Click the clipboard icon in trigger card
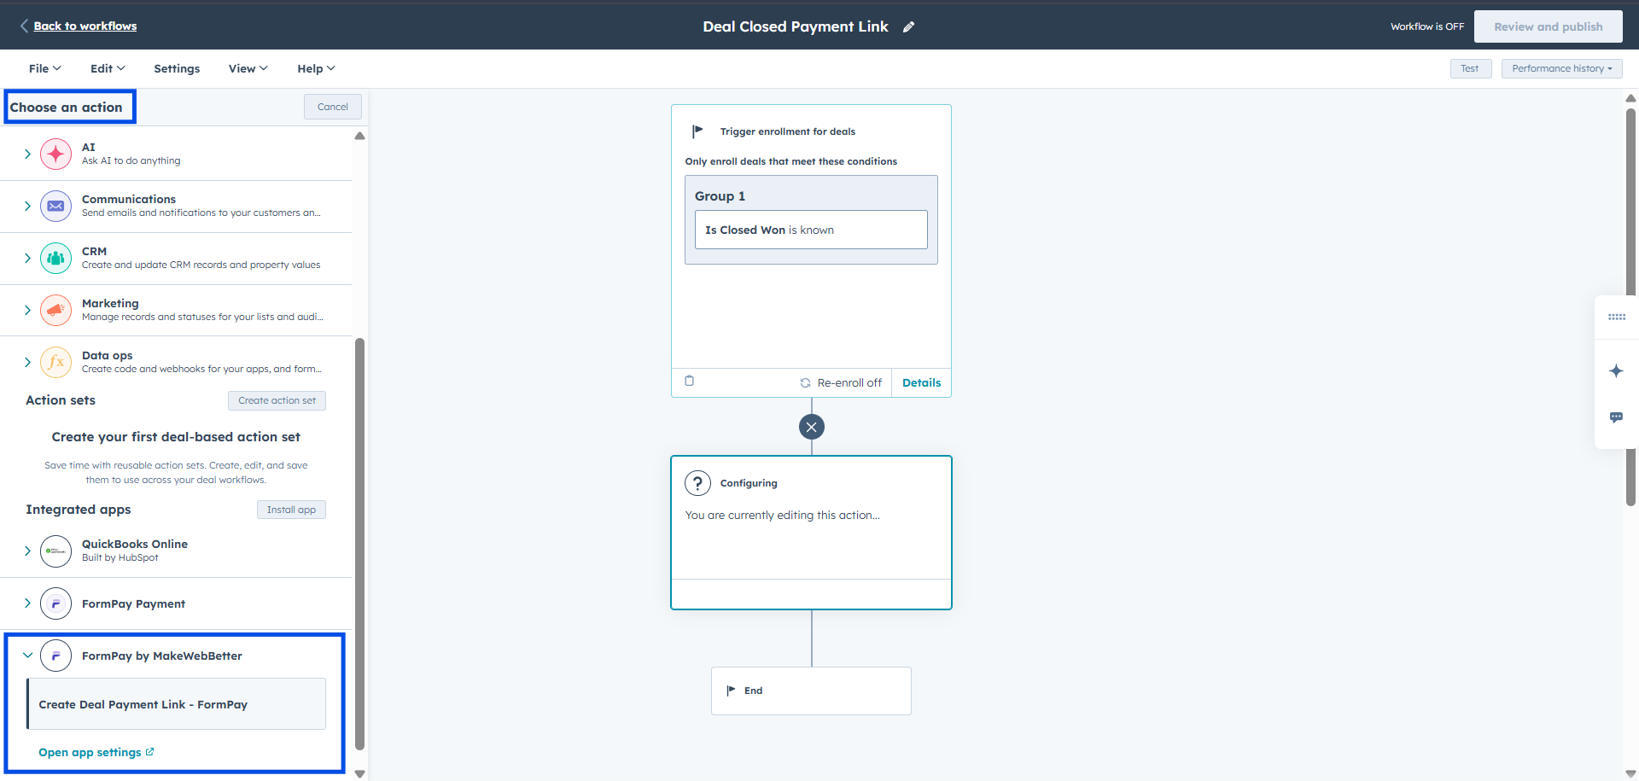 [x=690, y=381]
